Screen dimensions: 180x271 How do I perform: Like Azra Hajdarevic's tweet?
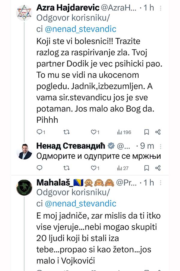93,132
